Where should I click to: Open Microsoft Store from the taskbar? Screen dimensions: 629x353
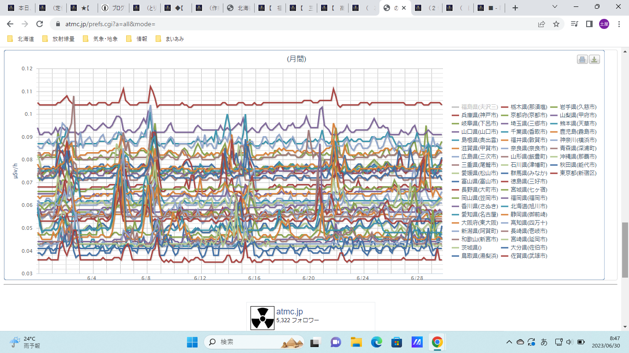pos(396,342)
